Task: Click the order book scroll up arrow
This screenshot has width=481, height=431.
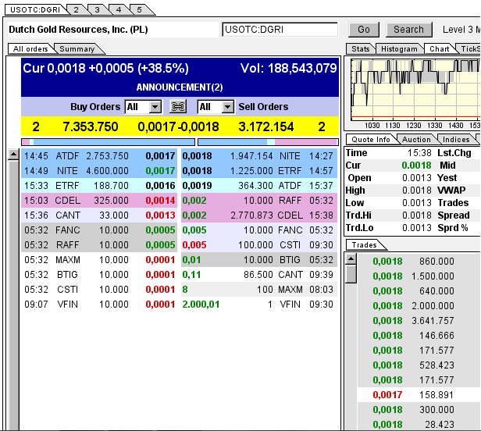Action: click(x=13, y=155)
